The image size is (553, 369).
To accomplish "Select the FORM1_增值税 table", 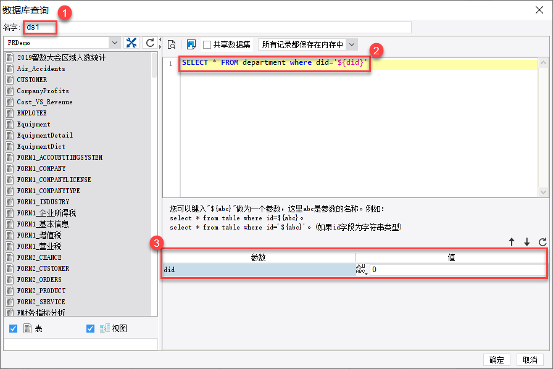I will click(x=39, y=235).
